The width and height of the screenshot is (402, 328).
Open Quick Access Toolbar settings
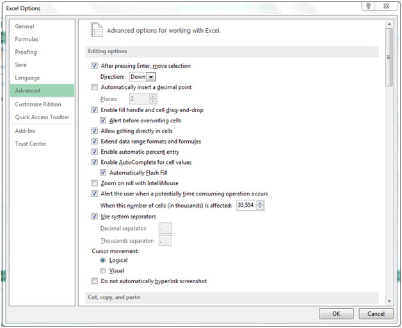[x=42, y=117]
